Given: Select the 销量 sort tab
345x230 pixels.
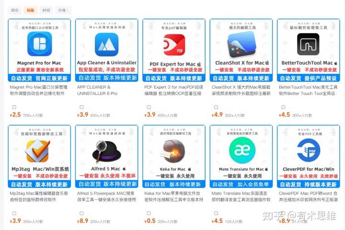Looking at the screenshot, I should pos(30,10).
